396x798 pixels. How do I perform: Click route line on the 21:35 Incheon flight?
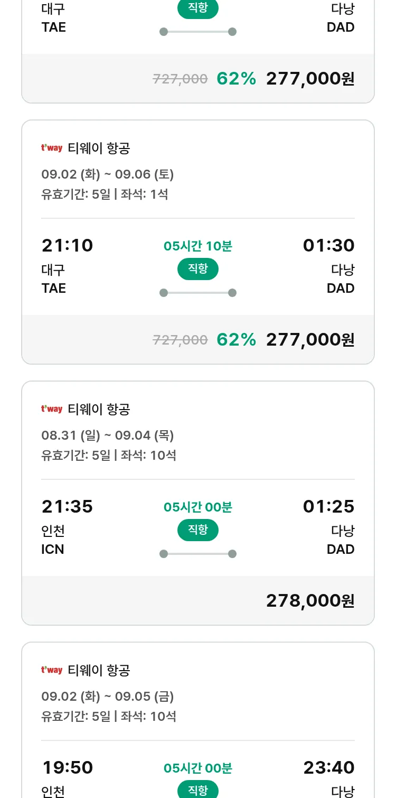tap(198, 554)
